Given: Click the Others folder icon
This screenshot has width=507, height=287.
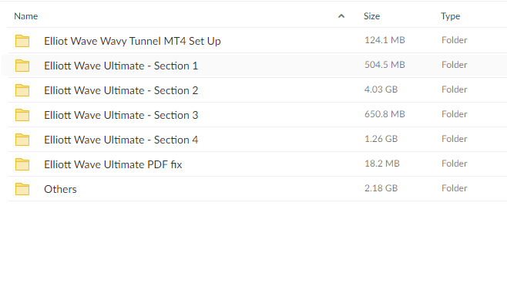Looking at the screenshot, I should (22, 189).
